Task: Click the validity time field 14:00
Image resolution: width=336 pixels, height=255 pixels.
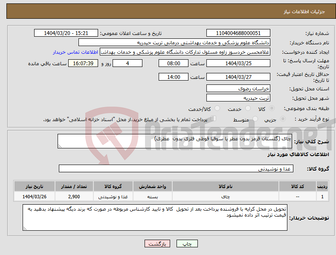Action: [174, 77]
